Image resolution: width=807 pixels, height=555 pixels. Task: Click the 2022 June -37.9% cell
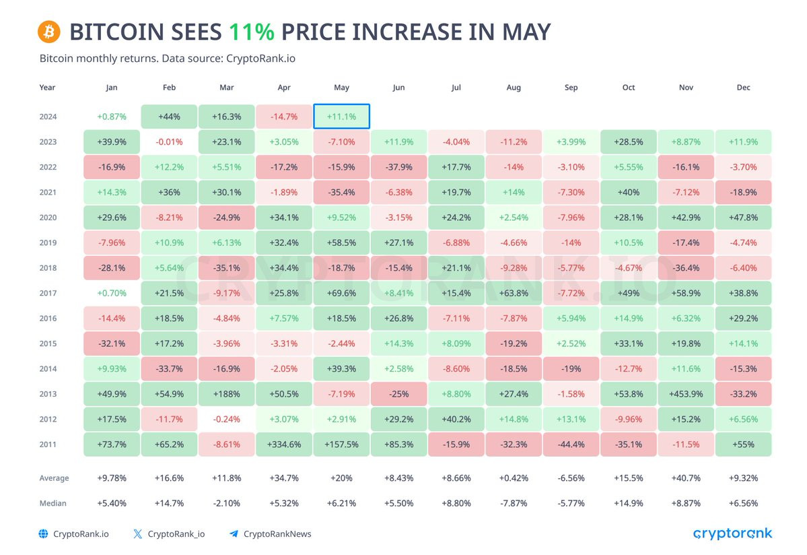pos(399,167)
